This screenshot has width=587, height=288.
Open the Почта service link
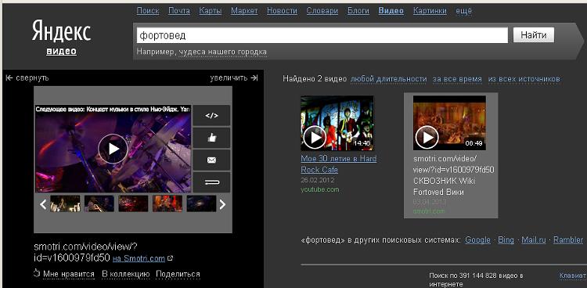(179, 11)
